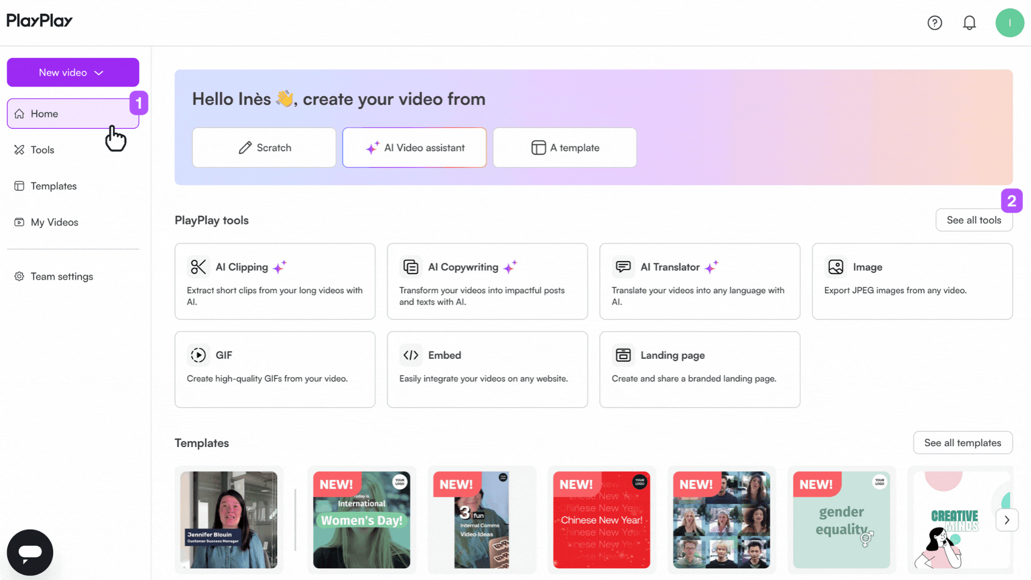
Task: Click the Image tool description text
Action: click(x=895, y=291)
